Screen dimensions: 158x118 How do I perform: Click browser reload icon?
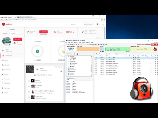click(x=6, y=20)
